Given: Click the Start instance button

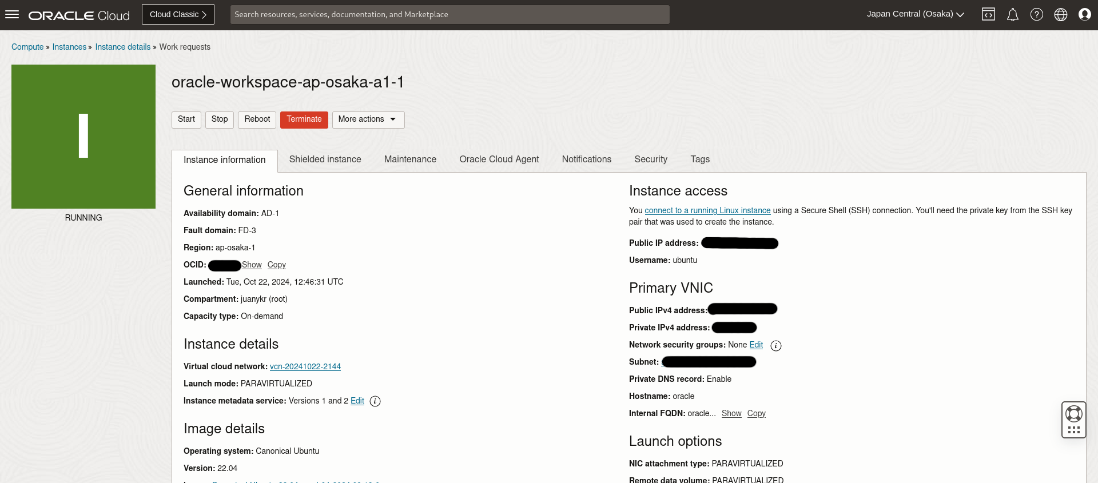Looking at the screenshot, I should pos(186,119).
